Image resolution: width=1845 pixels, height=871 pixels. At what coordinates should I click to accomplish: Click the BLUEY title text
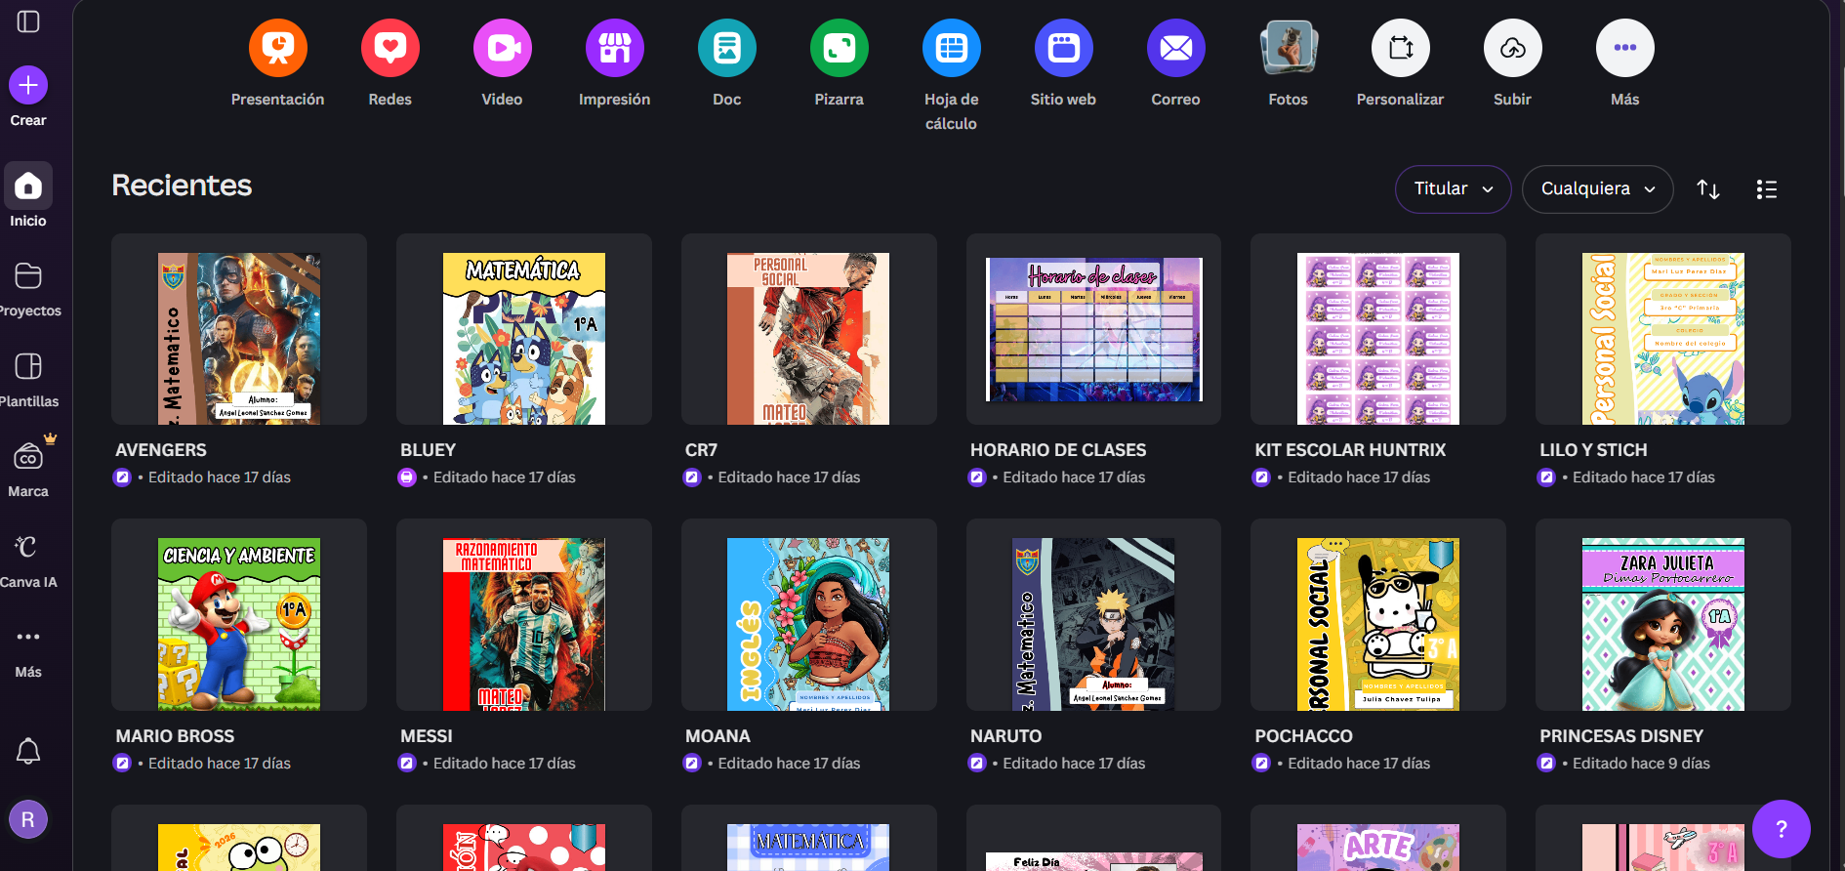coord(428,450)
